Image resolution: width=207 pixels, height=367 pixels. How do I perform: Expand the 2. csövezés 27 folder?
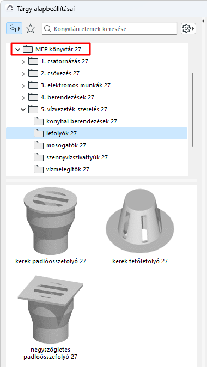23,74
